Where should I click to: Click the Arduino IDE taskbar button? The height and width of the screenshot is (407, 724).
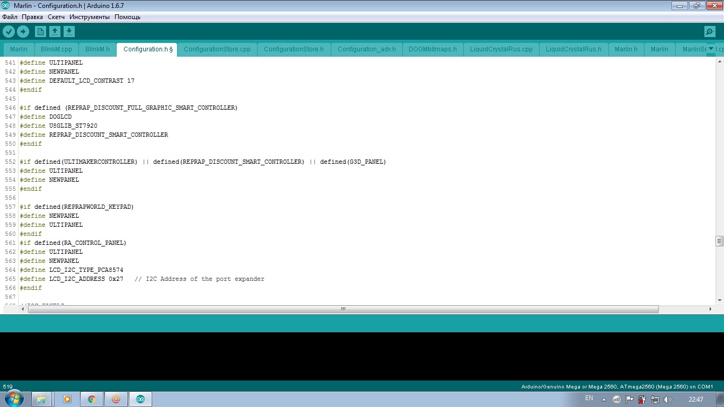[140, 399]
